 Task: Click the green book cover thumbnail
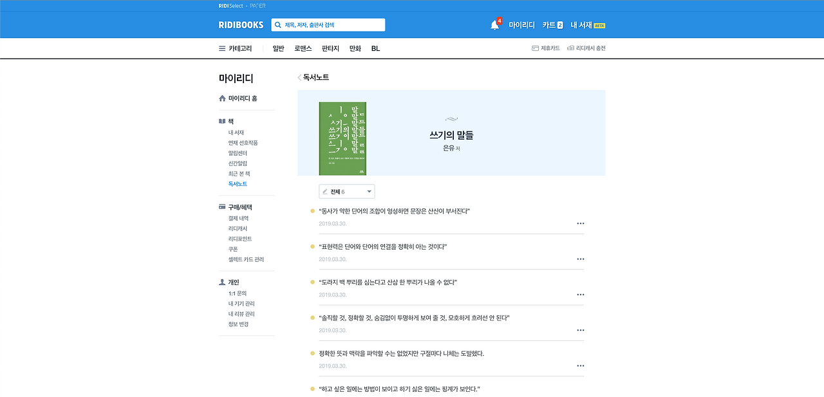coord(342,138)
